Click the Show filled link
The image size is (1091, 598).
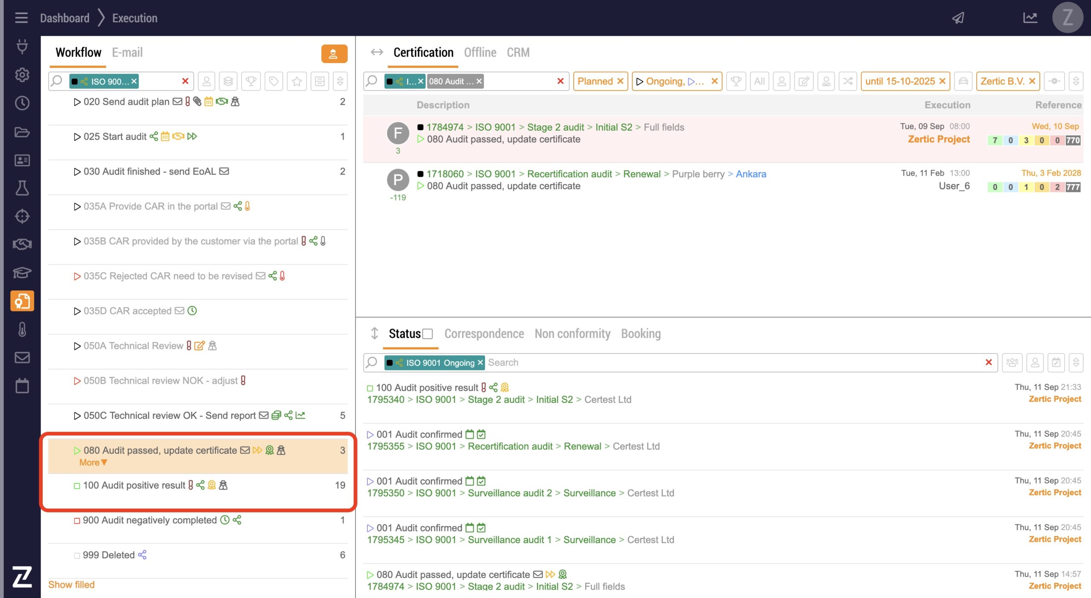click(x=71, y=584)
